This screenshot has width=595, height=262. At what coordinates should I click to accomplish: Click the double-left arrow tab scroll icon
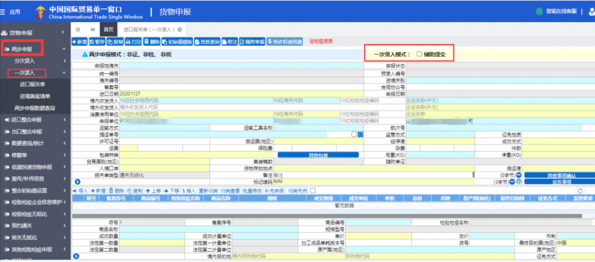(x=92, y=29)
